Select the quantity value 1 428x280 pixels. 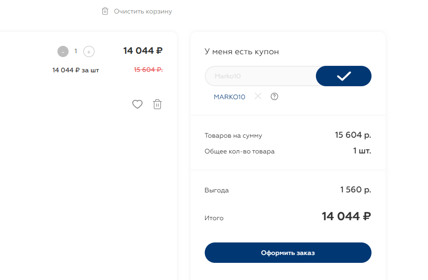76,51
